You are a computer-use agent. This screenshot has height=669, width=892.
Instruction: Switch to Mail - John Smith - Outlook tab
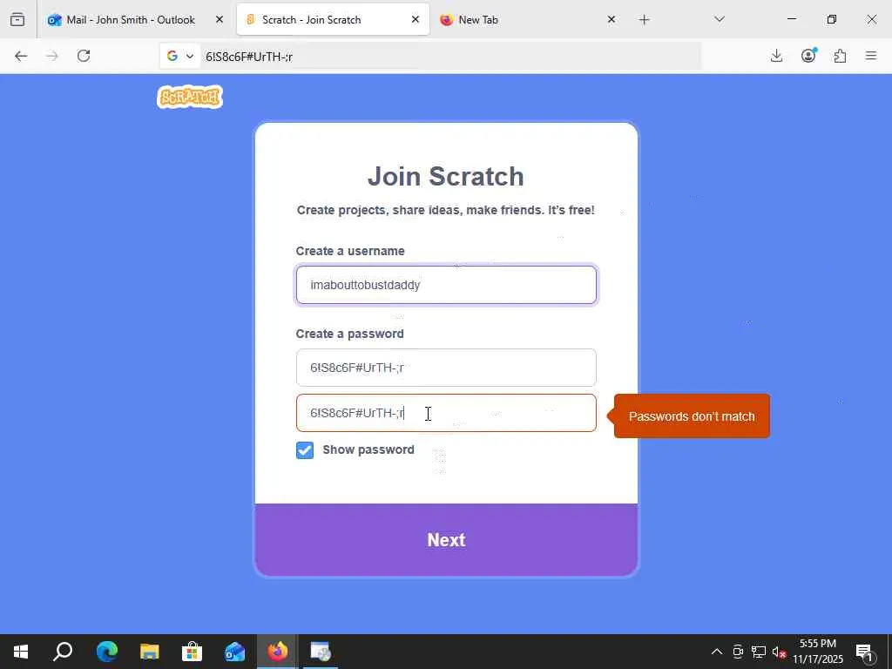coord(130,19)
